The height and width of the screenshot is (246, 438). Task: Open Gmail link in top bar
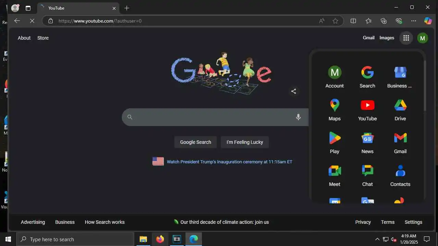(x=369, y=38)
